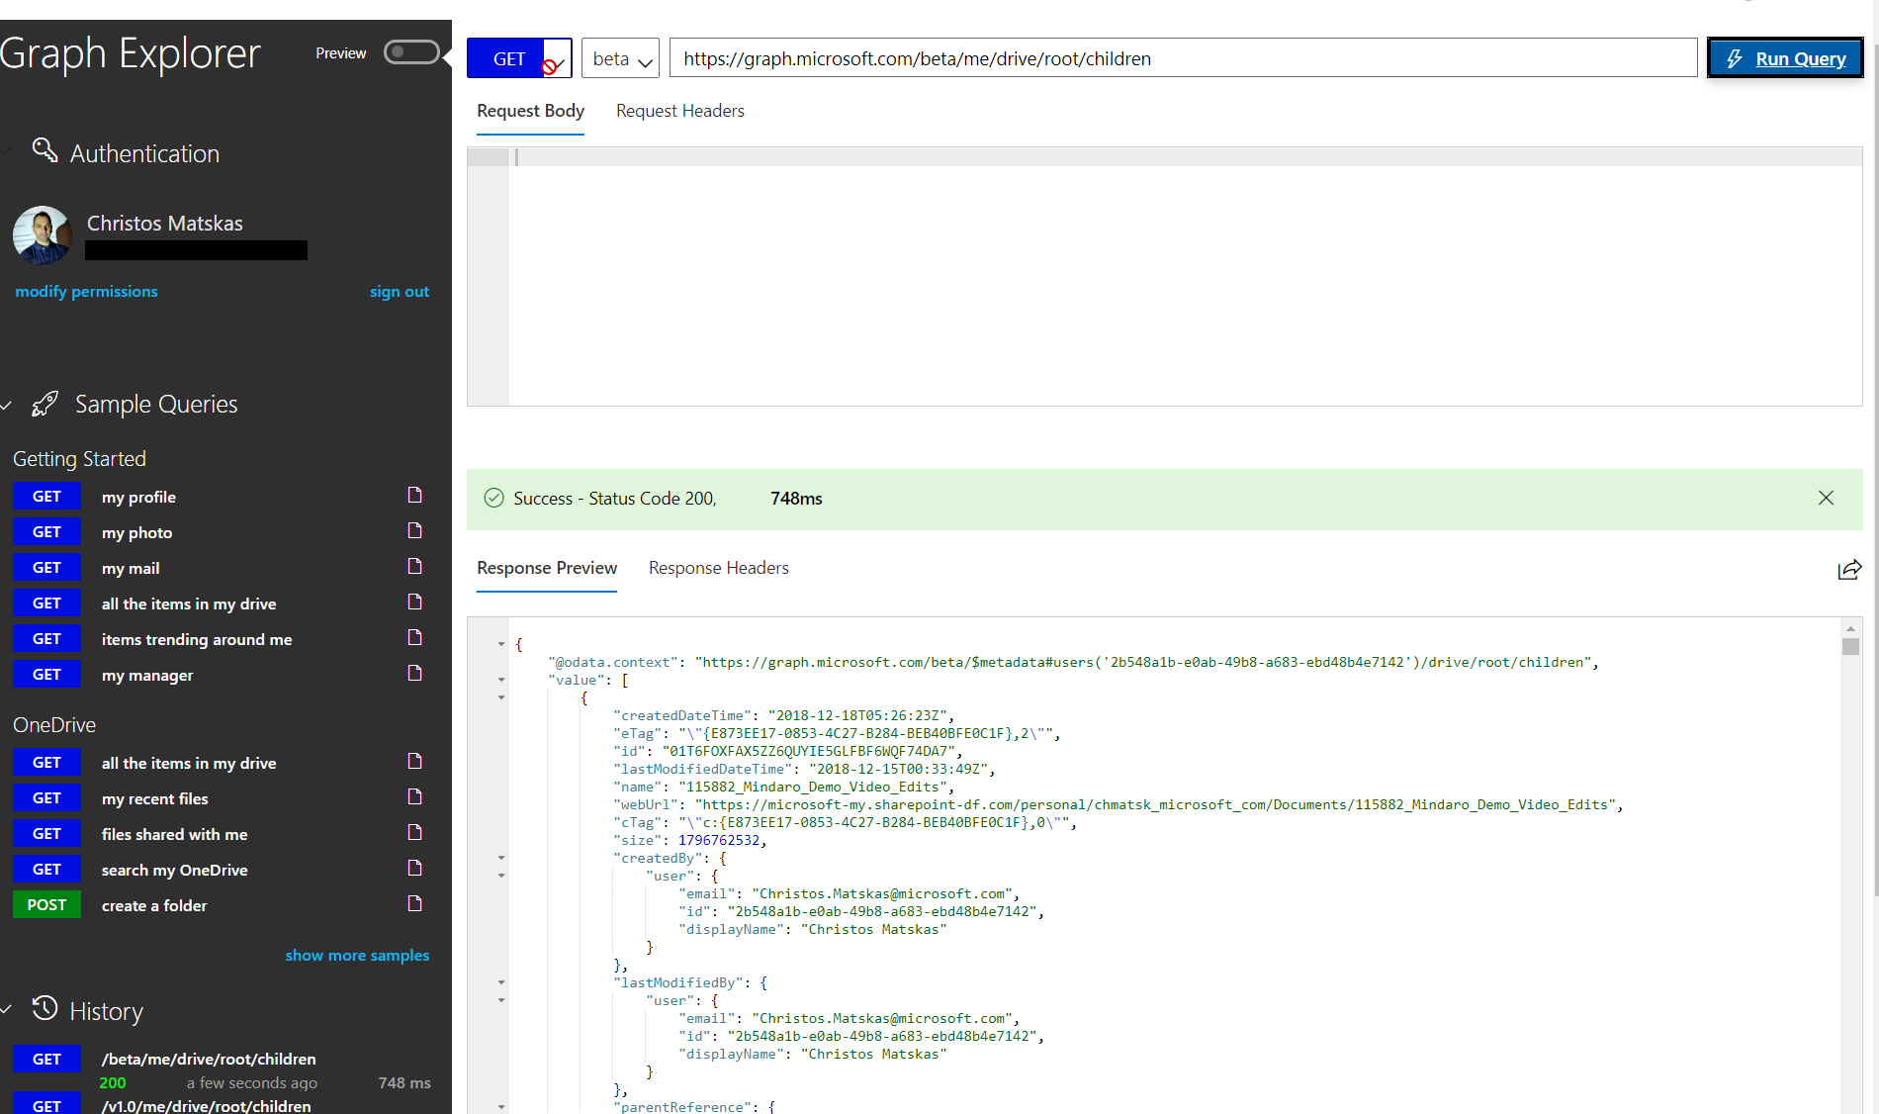Click POST badge for 'create a folder'
The height and width of the screenshot is (1114, 1879).
tap(46, 904)
